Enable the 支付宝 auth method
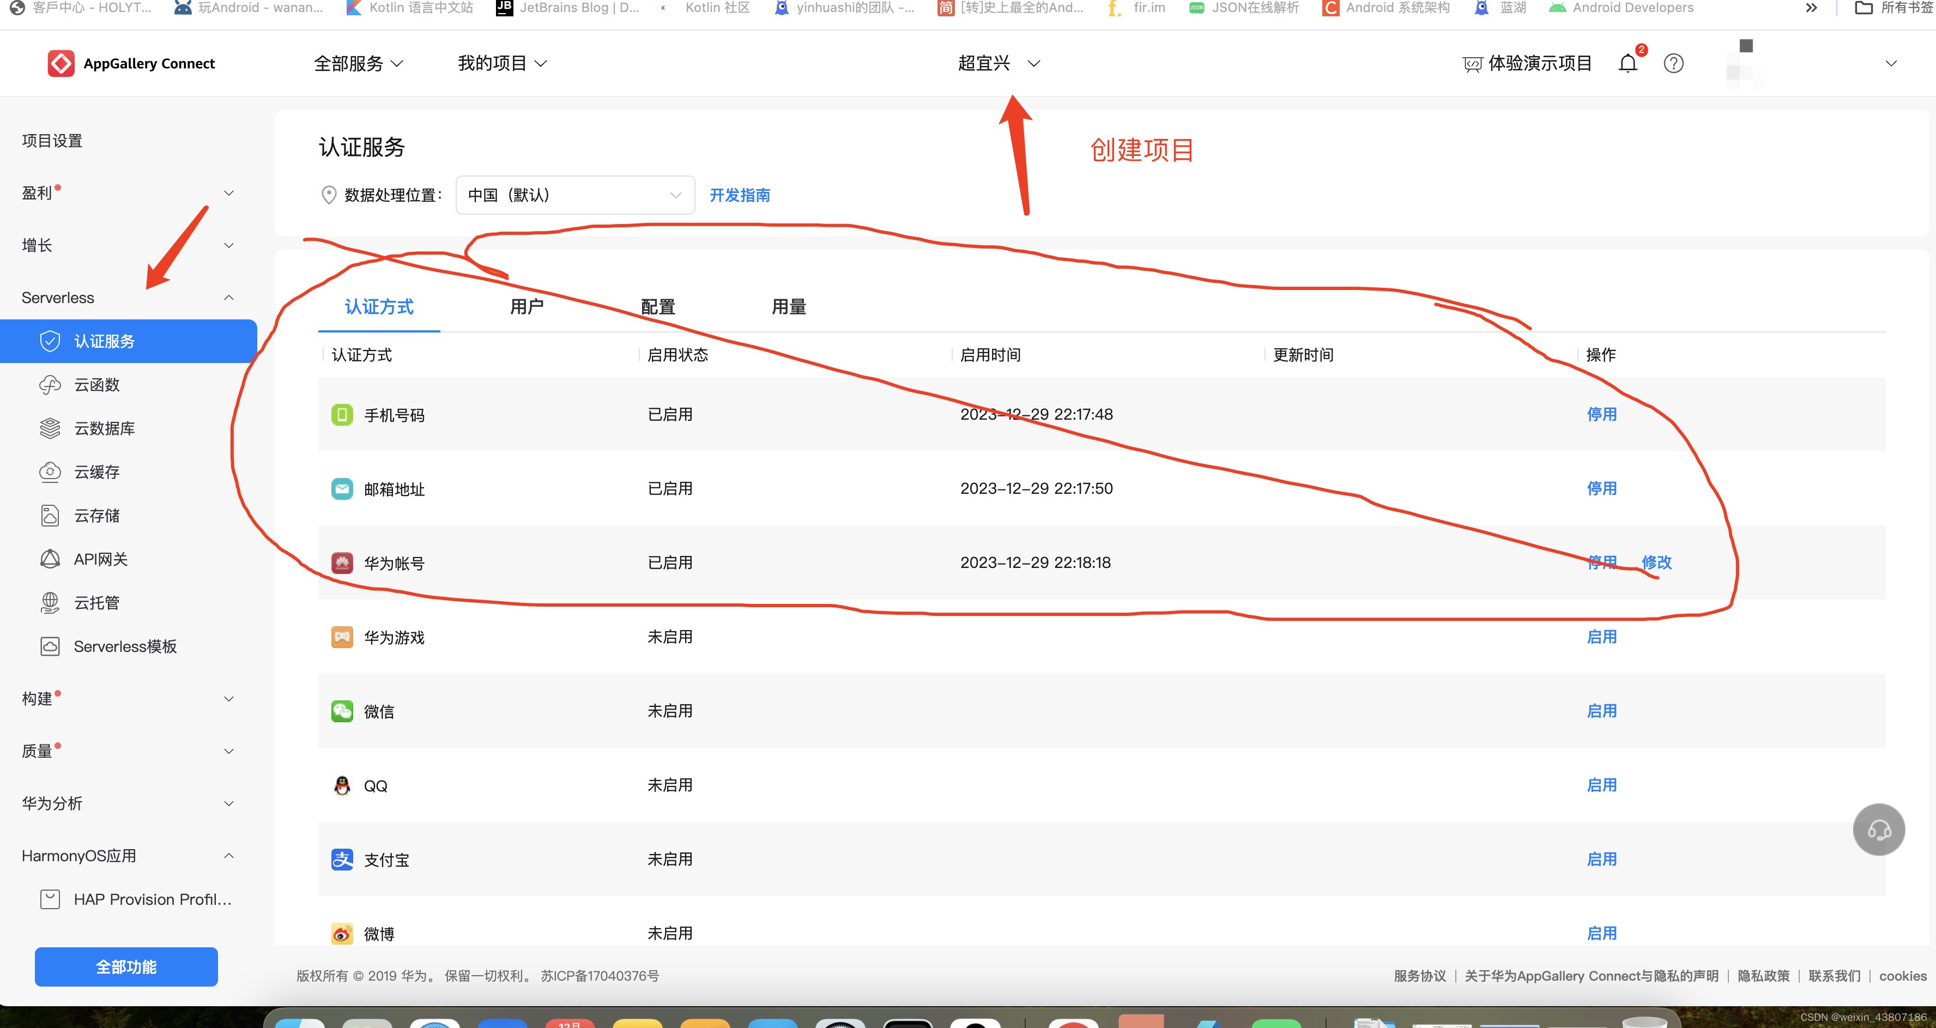This screenshot has height=1028, width=1936. (x=1601, y=859)
